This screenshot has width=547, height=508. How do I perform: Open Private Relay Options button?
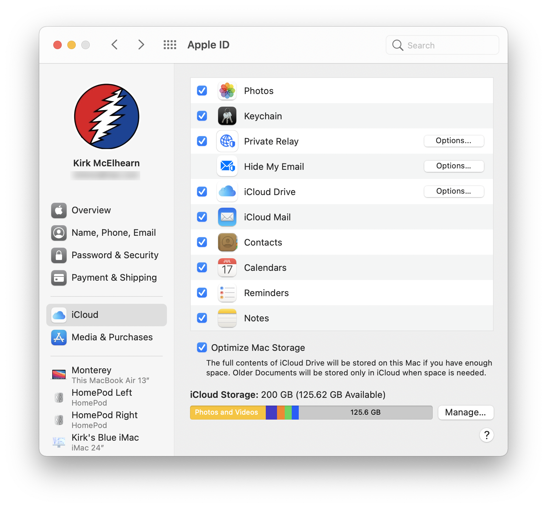[x=454, y=141]
